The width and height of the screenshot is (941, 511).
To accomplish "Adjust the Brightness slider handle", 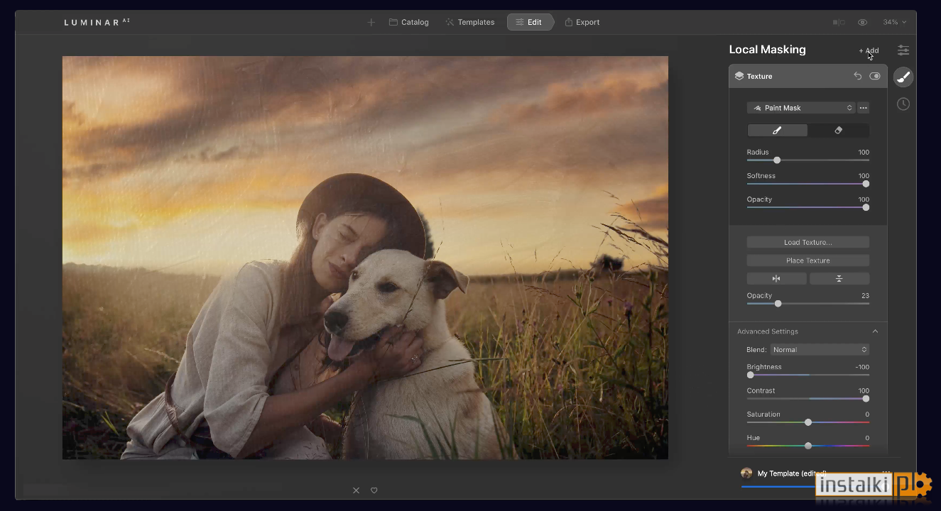I will click(751, 375).
